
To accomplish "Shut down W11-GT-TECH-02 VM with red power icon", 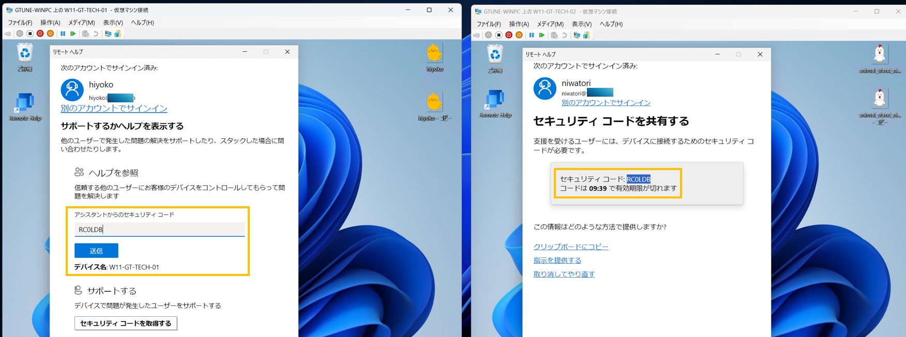I will (509, 35).
